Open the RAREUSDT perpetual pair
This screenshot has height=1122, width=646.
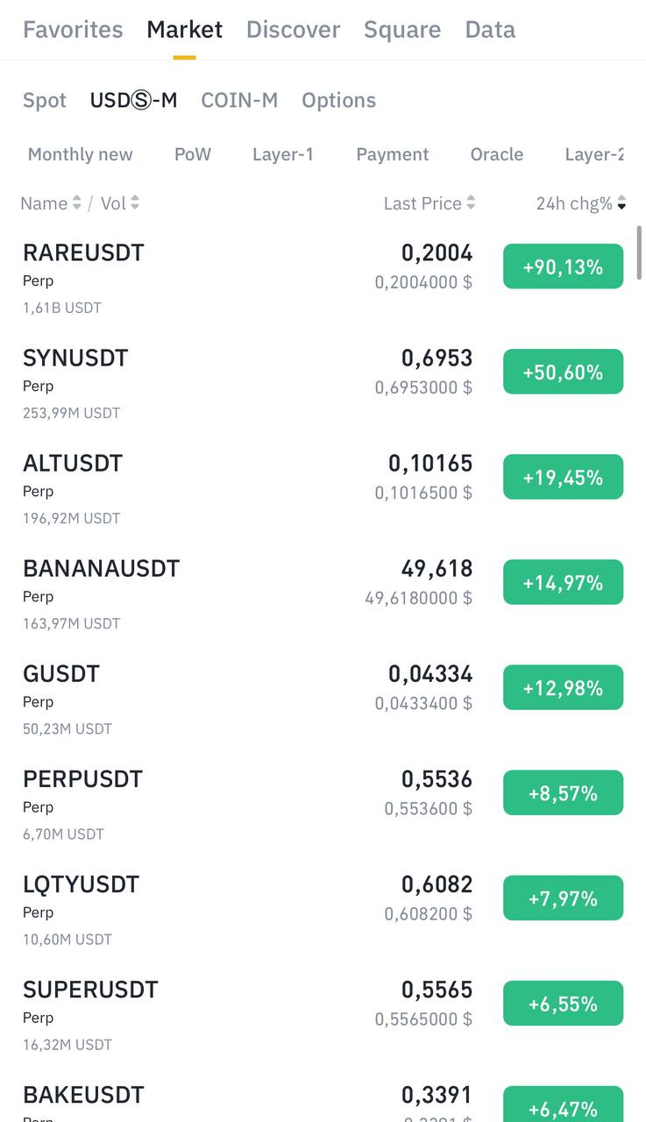pos(83,253)
